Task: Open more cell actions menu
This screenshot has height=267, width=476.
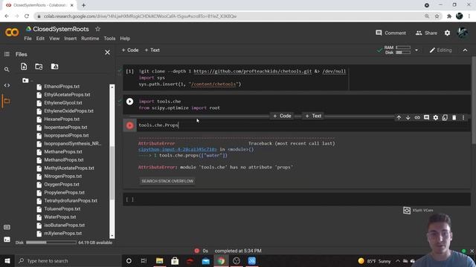Action: [x=463, y=117]
